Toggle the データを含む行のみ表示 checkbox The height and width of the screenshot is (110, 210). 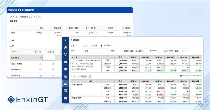pyautogui.click(x=181, y=76)
